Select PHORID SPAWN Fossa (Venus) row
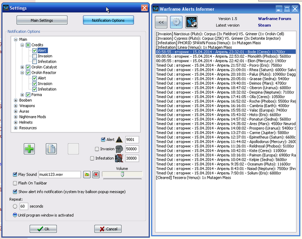302x239 pixels. 226,43
